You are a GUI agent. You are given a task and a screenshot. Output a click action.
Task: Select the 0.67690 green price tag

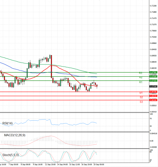[153, 76]
